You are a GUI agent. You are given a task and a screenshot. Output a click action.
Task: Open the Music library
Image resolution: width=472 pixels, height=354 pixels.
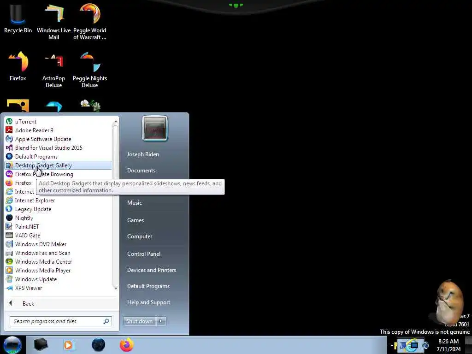pyautogui.click(x=135, y=203)
